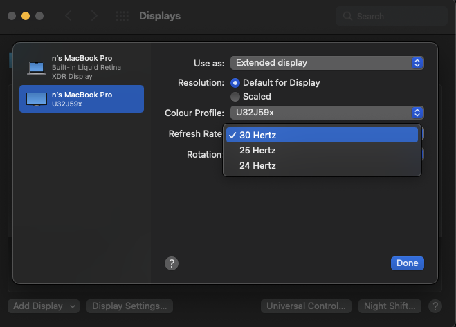
Task: Click Display Settings button
Action: (129, 306)
